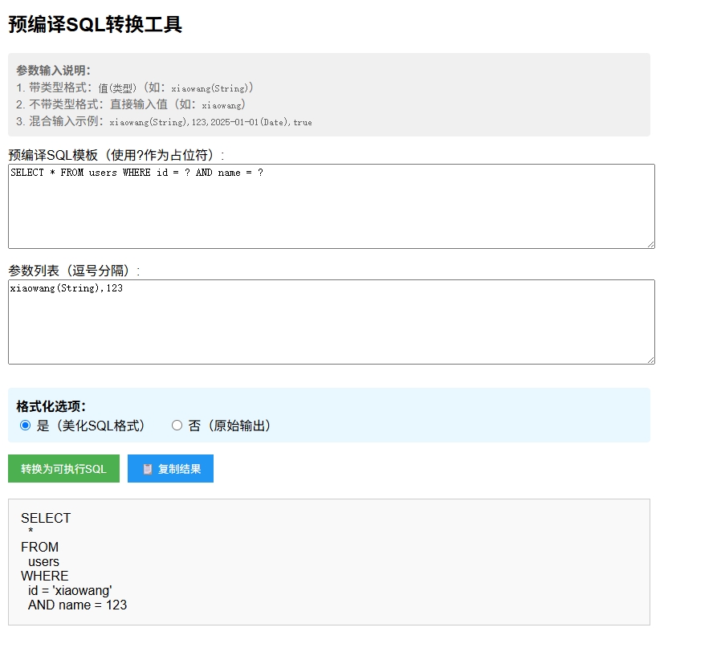Click the SQL template textarea resize handle
Image resolution: width=721 pixels, height=656 pixels.
[x=650, y=245]
